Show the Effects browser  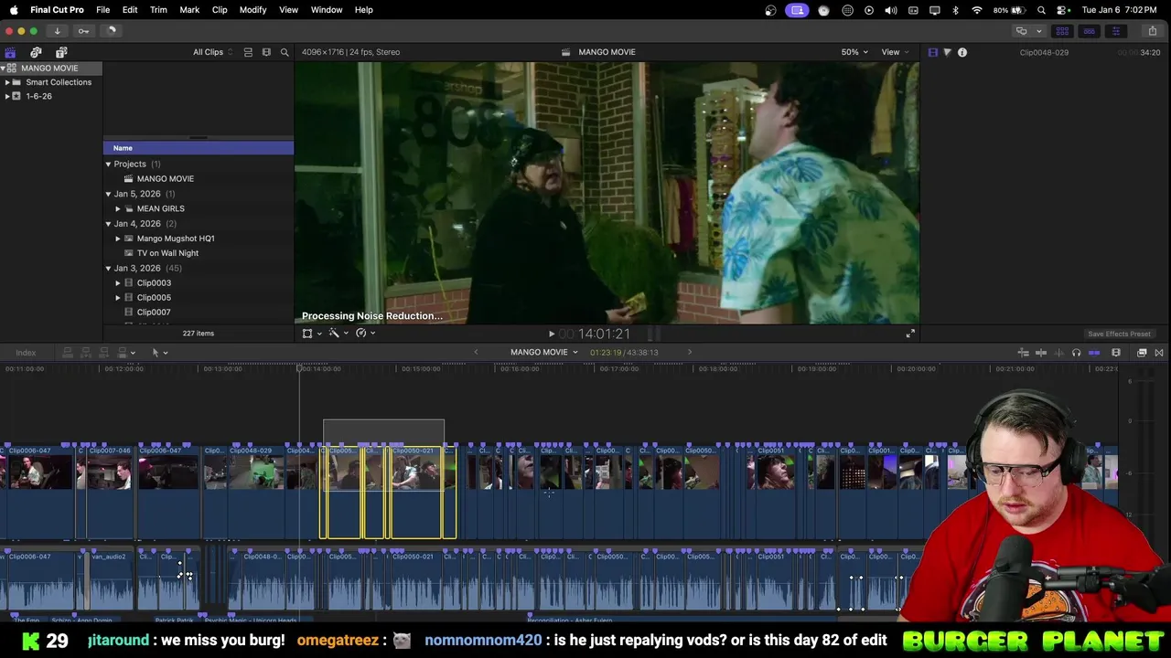pyautogui.click(x=1142, y=353)
